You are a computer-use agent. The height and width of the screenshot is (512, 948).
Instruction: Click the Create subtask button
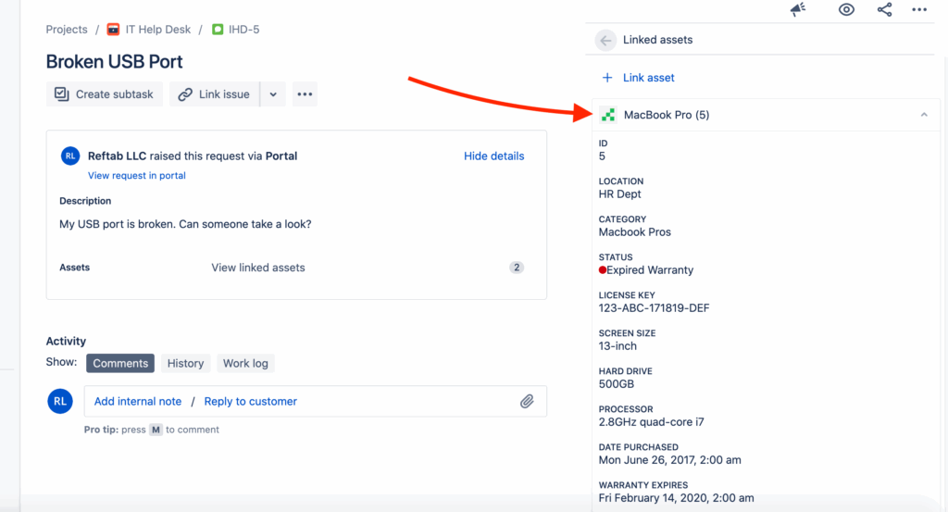pyautogui.click(x=104, y=94)
